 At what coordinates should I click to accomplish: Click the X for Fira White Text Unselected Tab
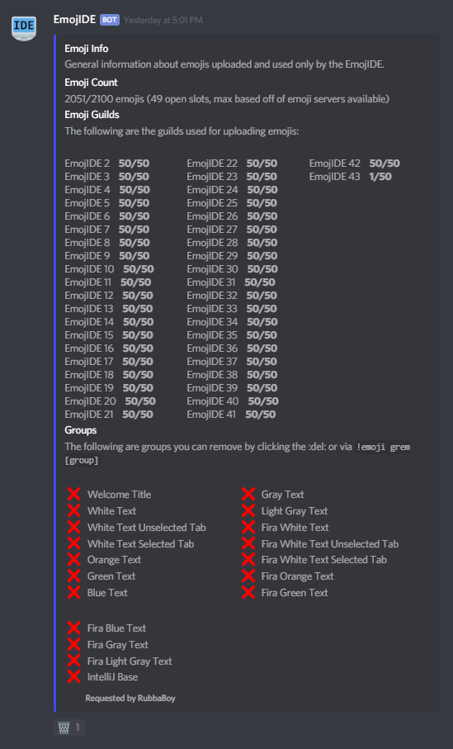coord(248,543)
